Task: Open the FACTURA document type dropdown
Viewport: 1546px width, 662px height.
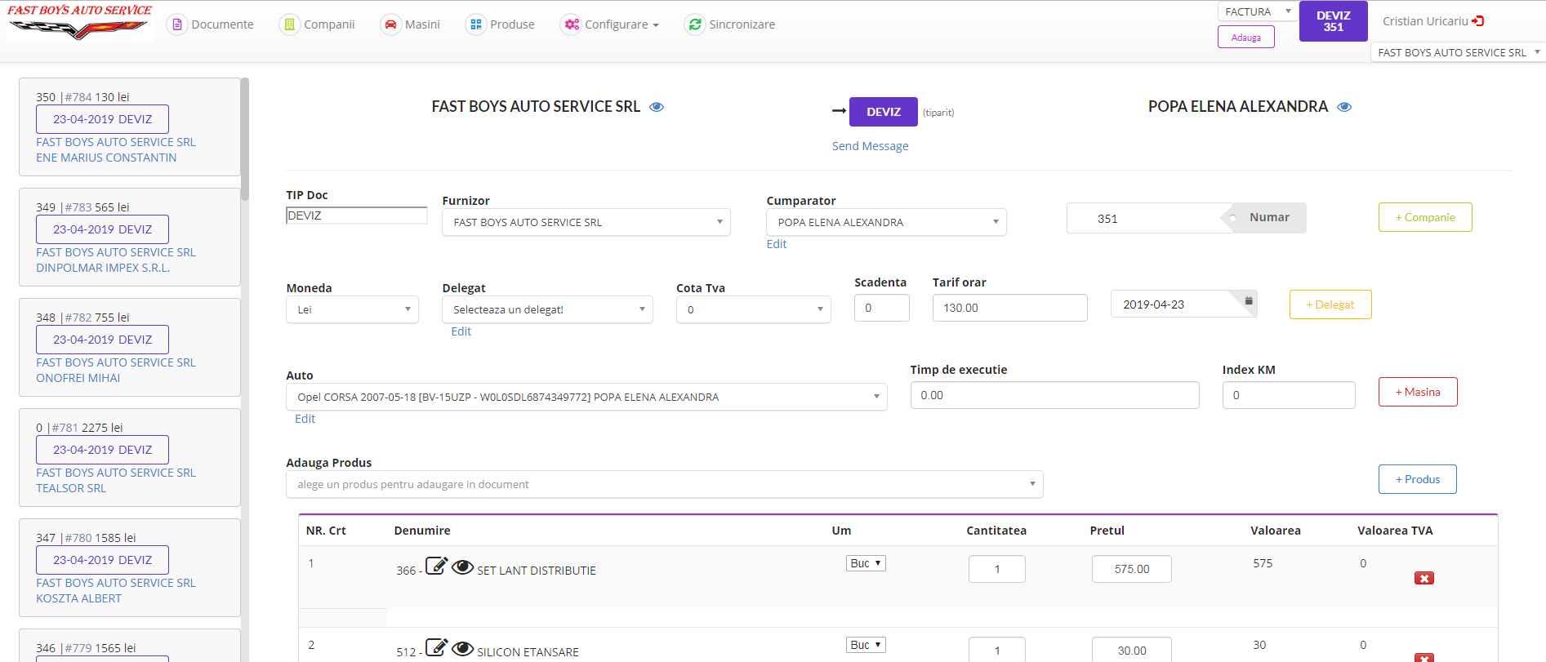Action: 1258,11
